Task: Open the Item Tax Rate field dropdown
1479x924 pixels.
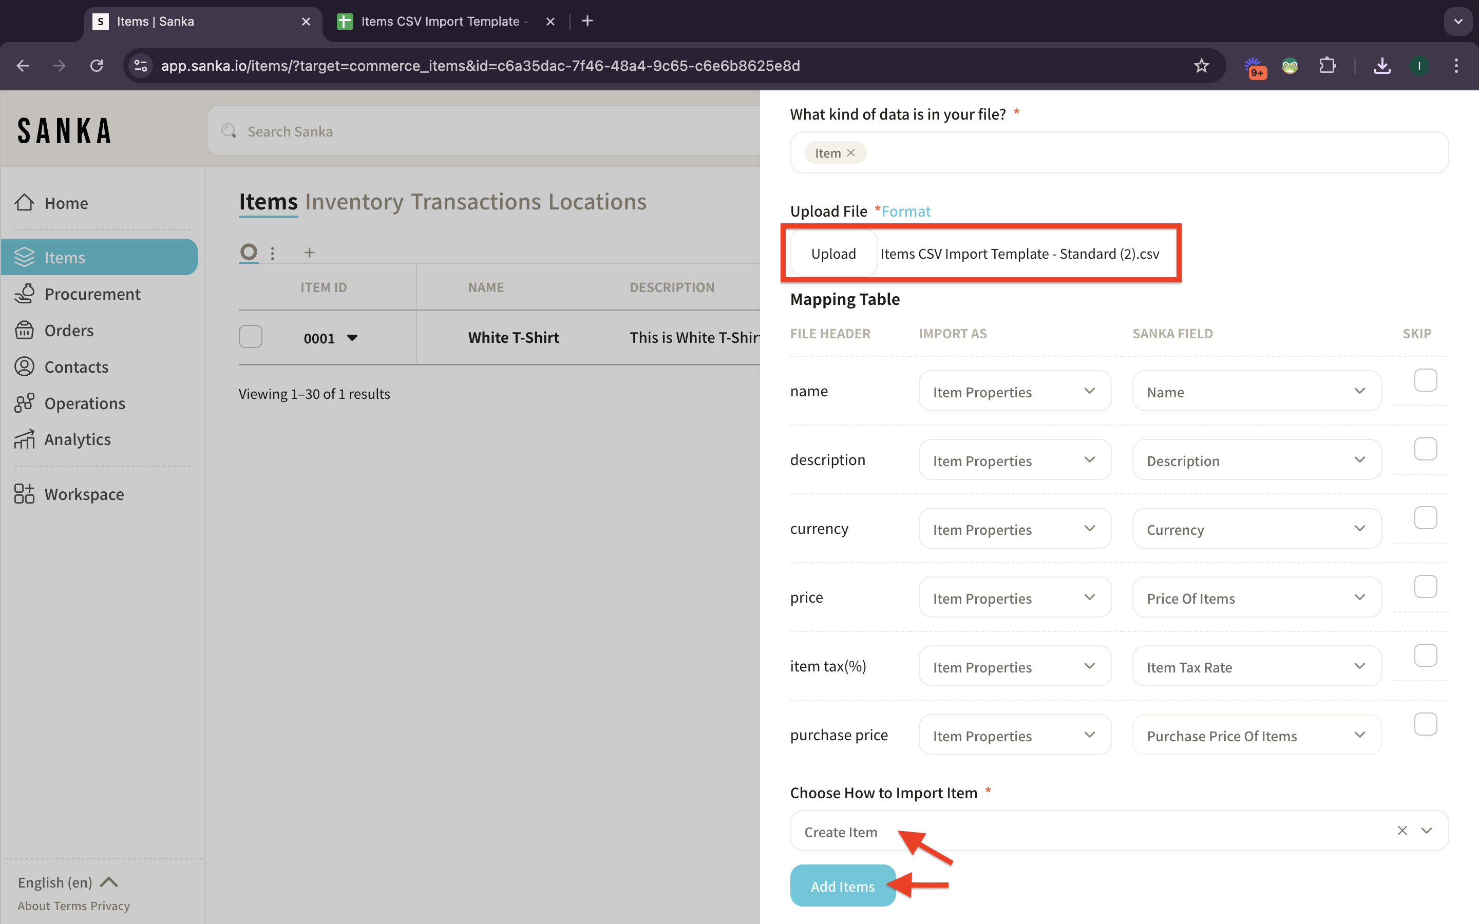Action: (x=1256, y=667)
